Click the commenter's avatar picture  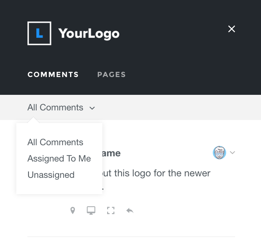[x=219, y=152]
